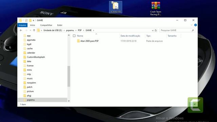Expand address bar history dropdown
217x122 pixels.
[x=153, y=30]
